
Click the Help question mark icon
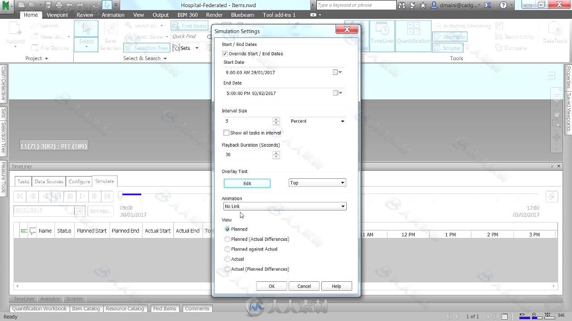pos(503,5)
